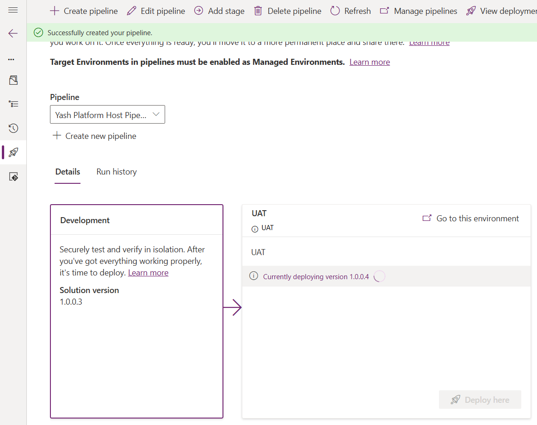Switch to the Run history tab
This screenshot has width=537, height=425.
click(x=117, y=172)
